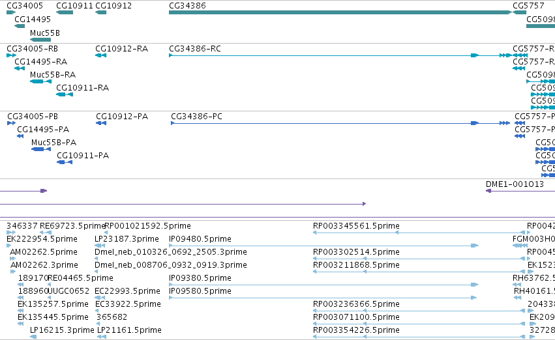Click the RE69723.5prime EST label
This screenshot has height=340, width=555.
(x=72, y=225)
